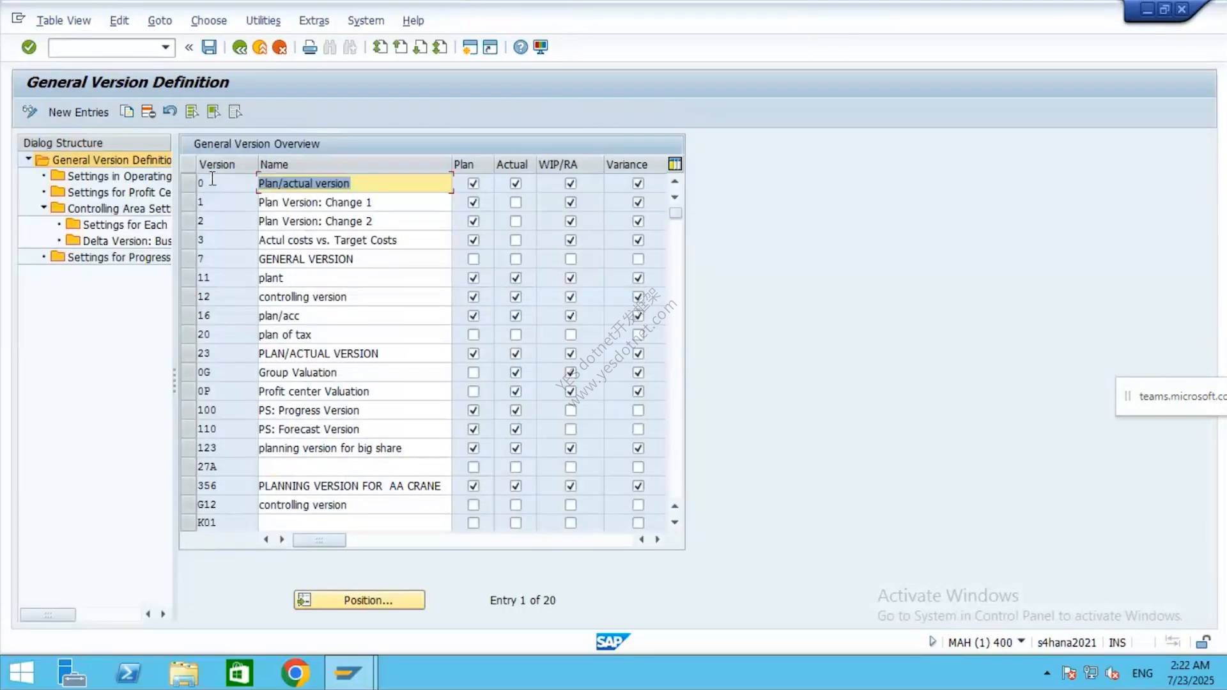
Task: Check WIP/RA checkbox for PS: Progress Version
Action: (571, 410)
